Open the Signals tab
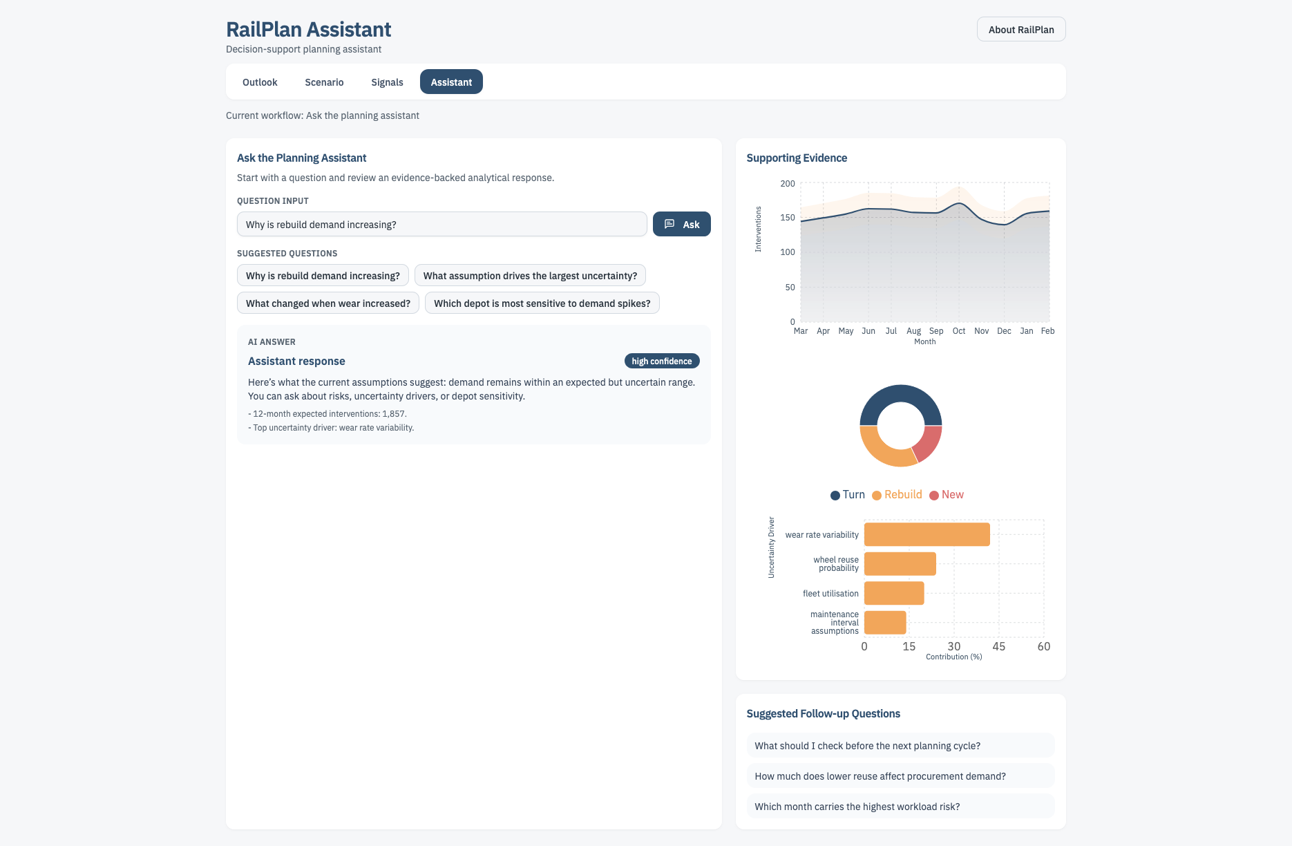The image size is (1292, 846). coord(387,82)
